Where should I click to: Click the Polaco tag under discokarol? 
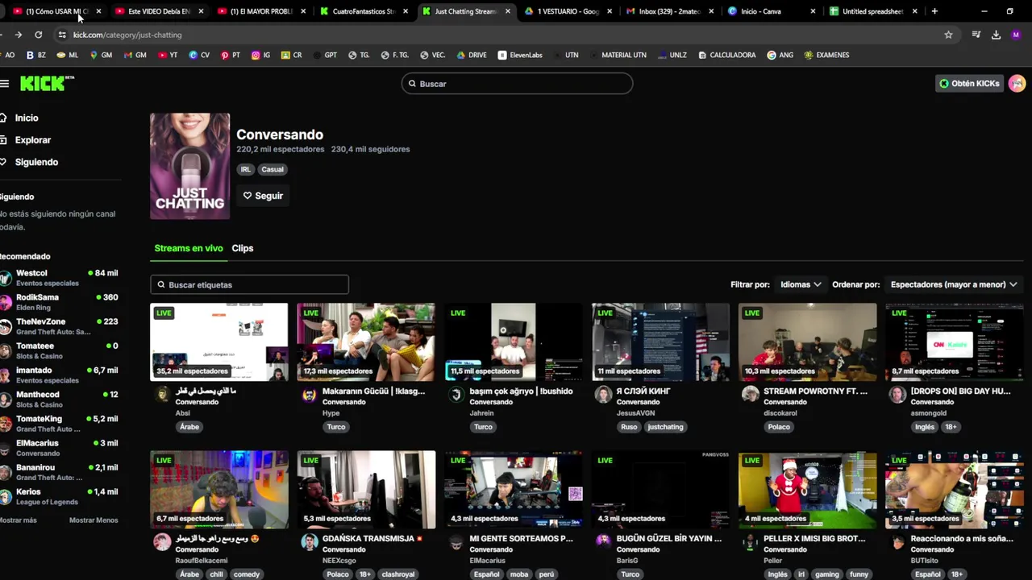(x=779, y=427)
